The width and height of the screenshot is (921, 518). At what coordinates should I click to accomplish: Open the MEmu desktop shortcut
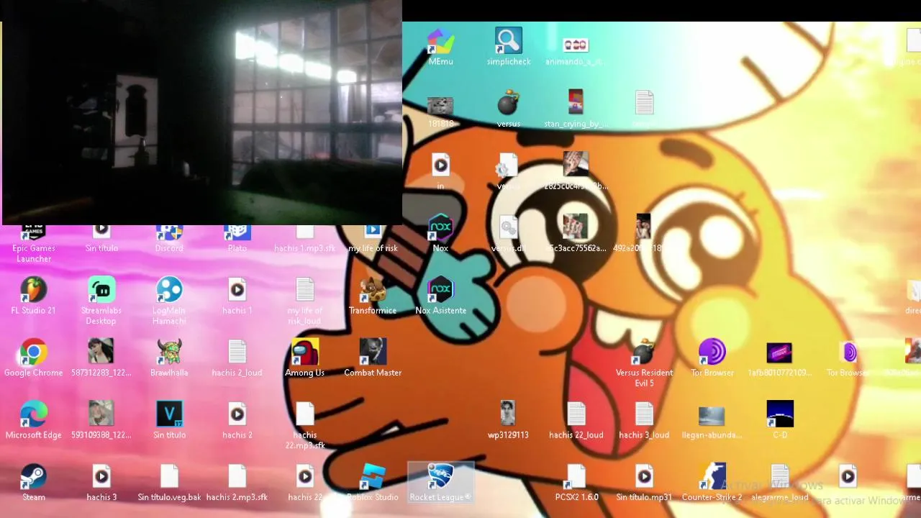coord(440,47)
